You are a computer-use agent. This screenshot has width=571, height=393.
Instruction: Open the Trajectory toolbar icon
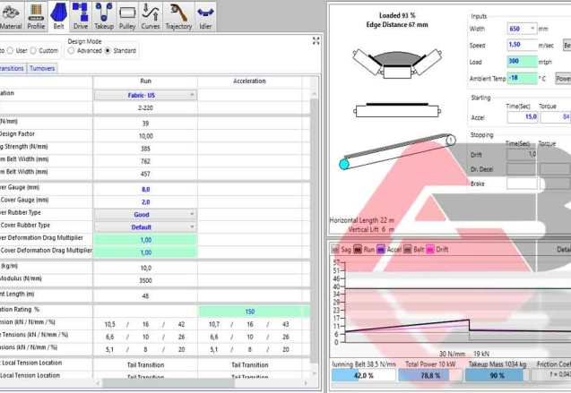point(178,14)
